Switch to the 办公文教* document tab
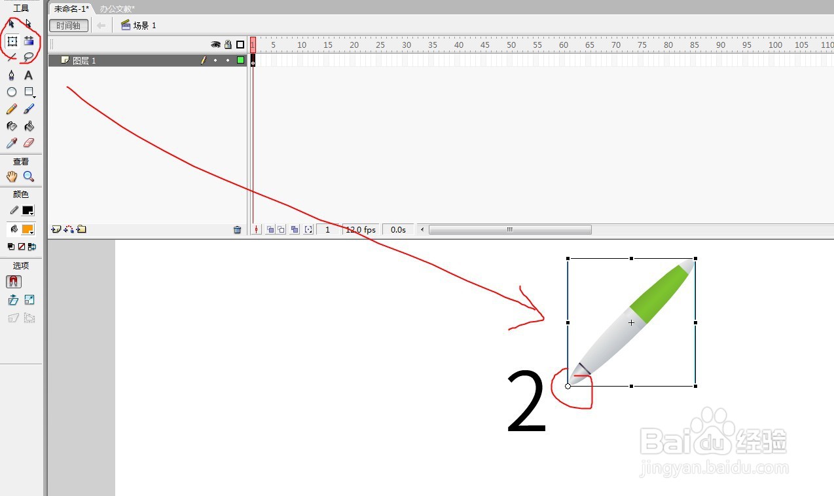This screenshot has width=834, height=496. pyautogui.click(x=117, y=9)
